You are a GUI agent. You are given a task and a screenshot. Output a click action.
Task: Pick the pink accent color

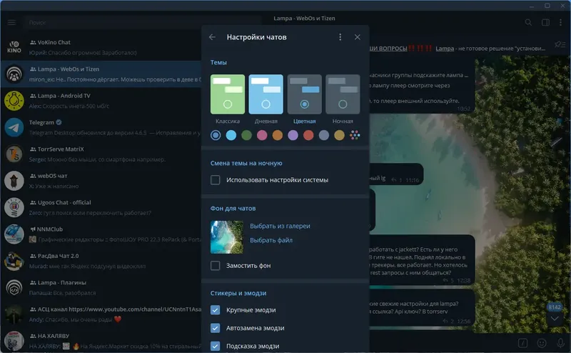pos(262,135)
